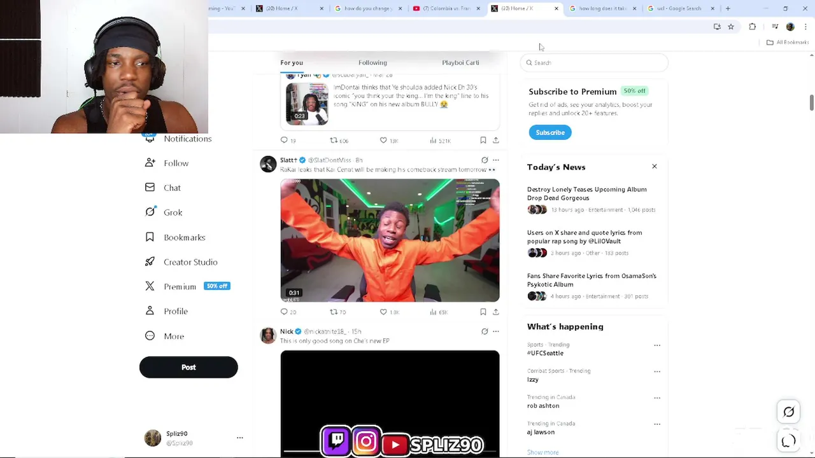Open the Follow page in sidebar
Viewport: 815px width, 458px height.
pyautogui.click(x=167, y=163)
